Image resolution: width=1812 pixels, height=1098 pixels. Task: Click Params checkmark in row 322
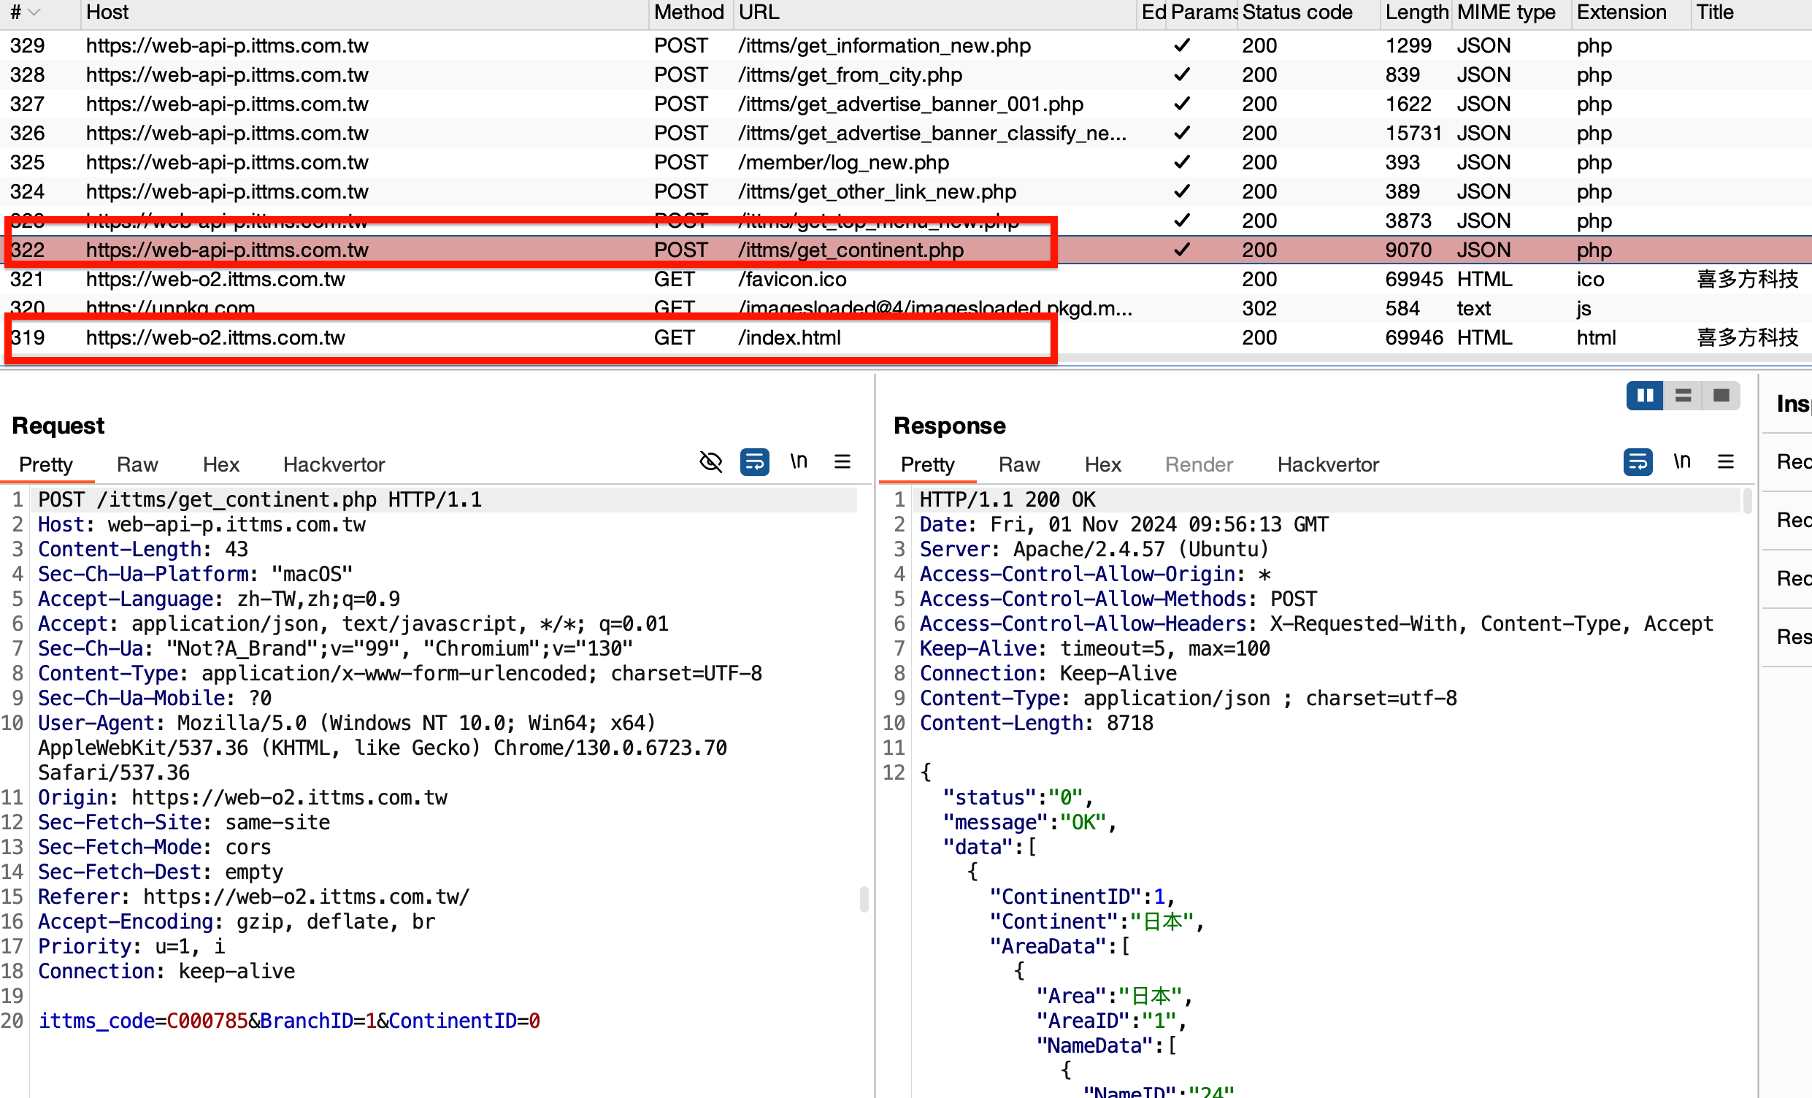[x=1182, y=250]
